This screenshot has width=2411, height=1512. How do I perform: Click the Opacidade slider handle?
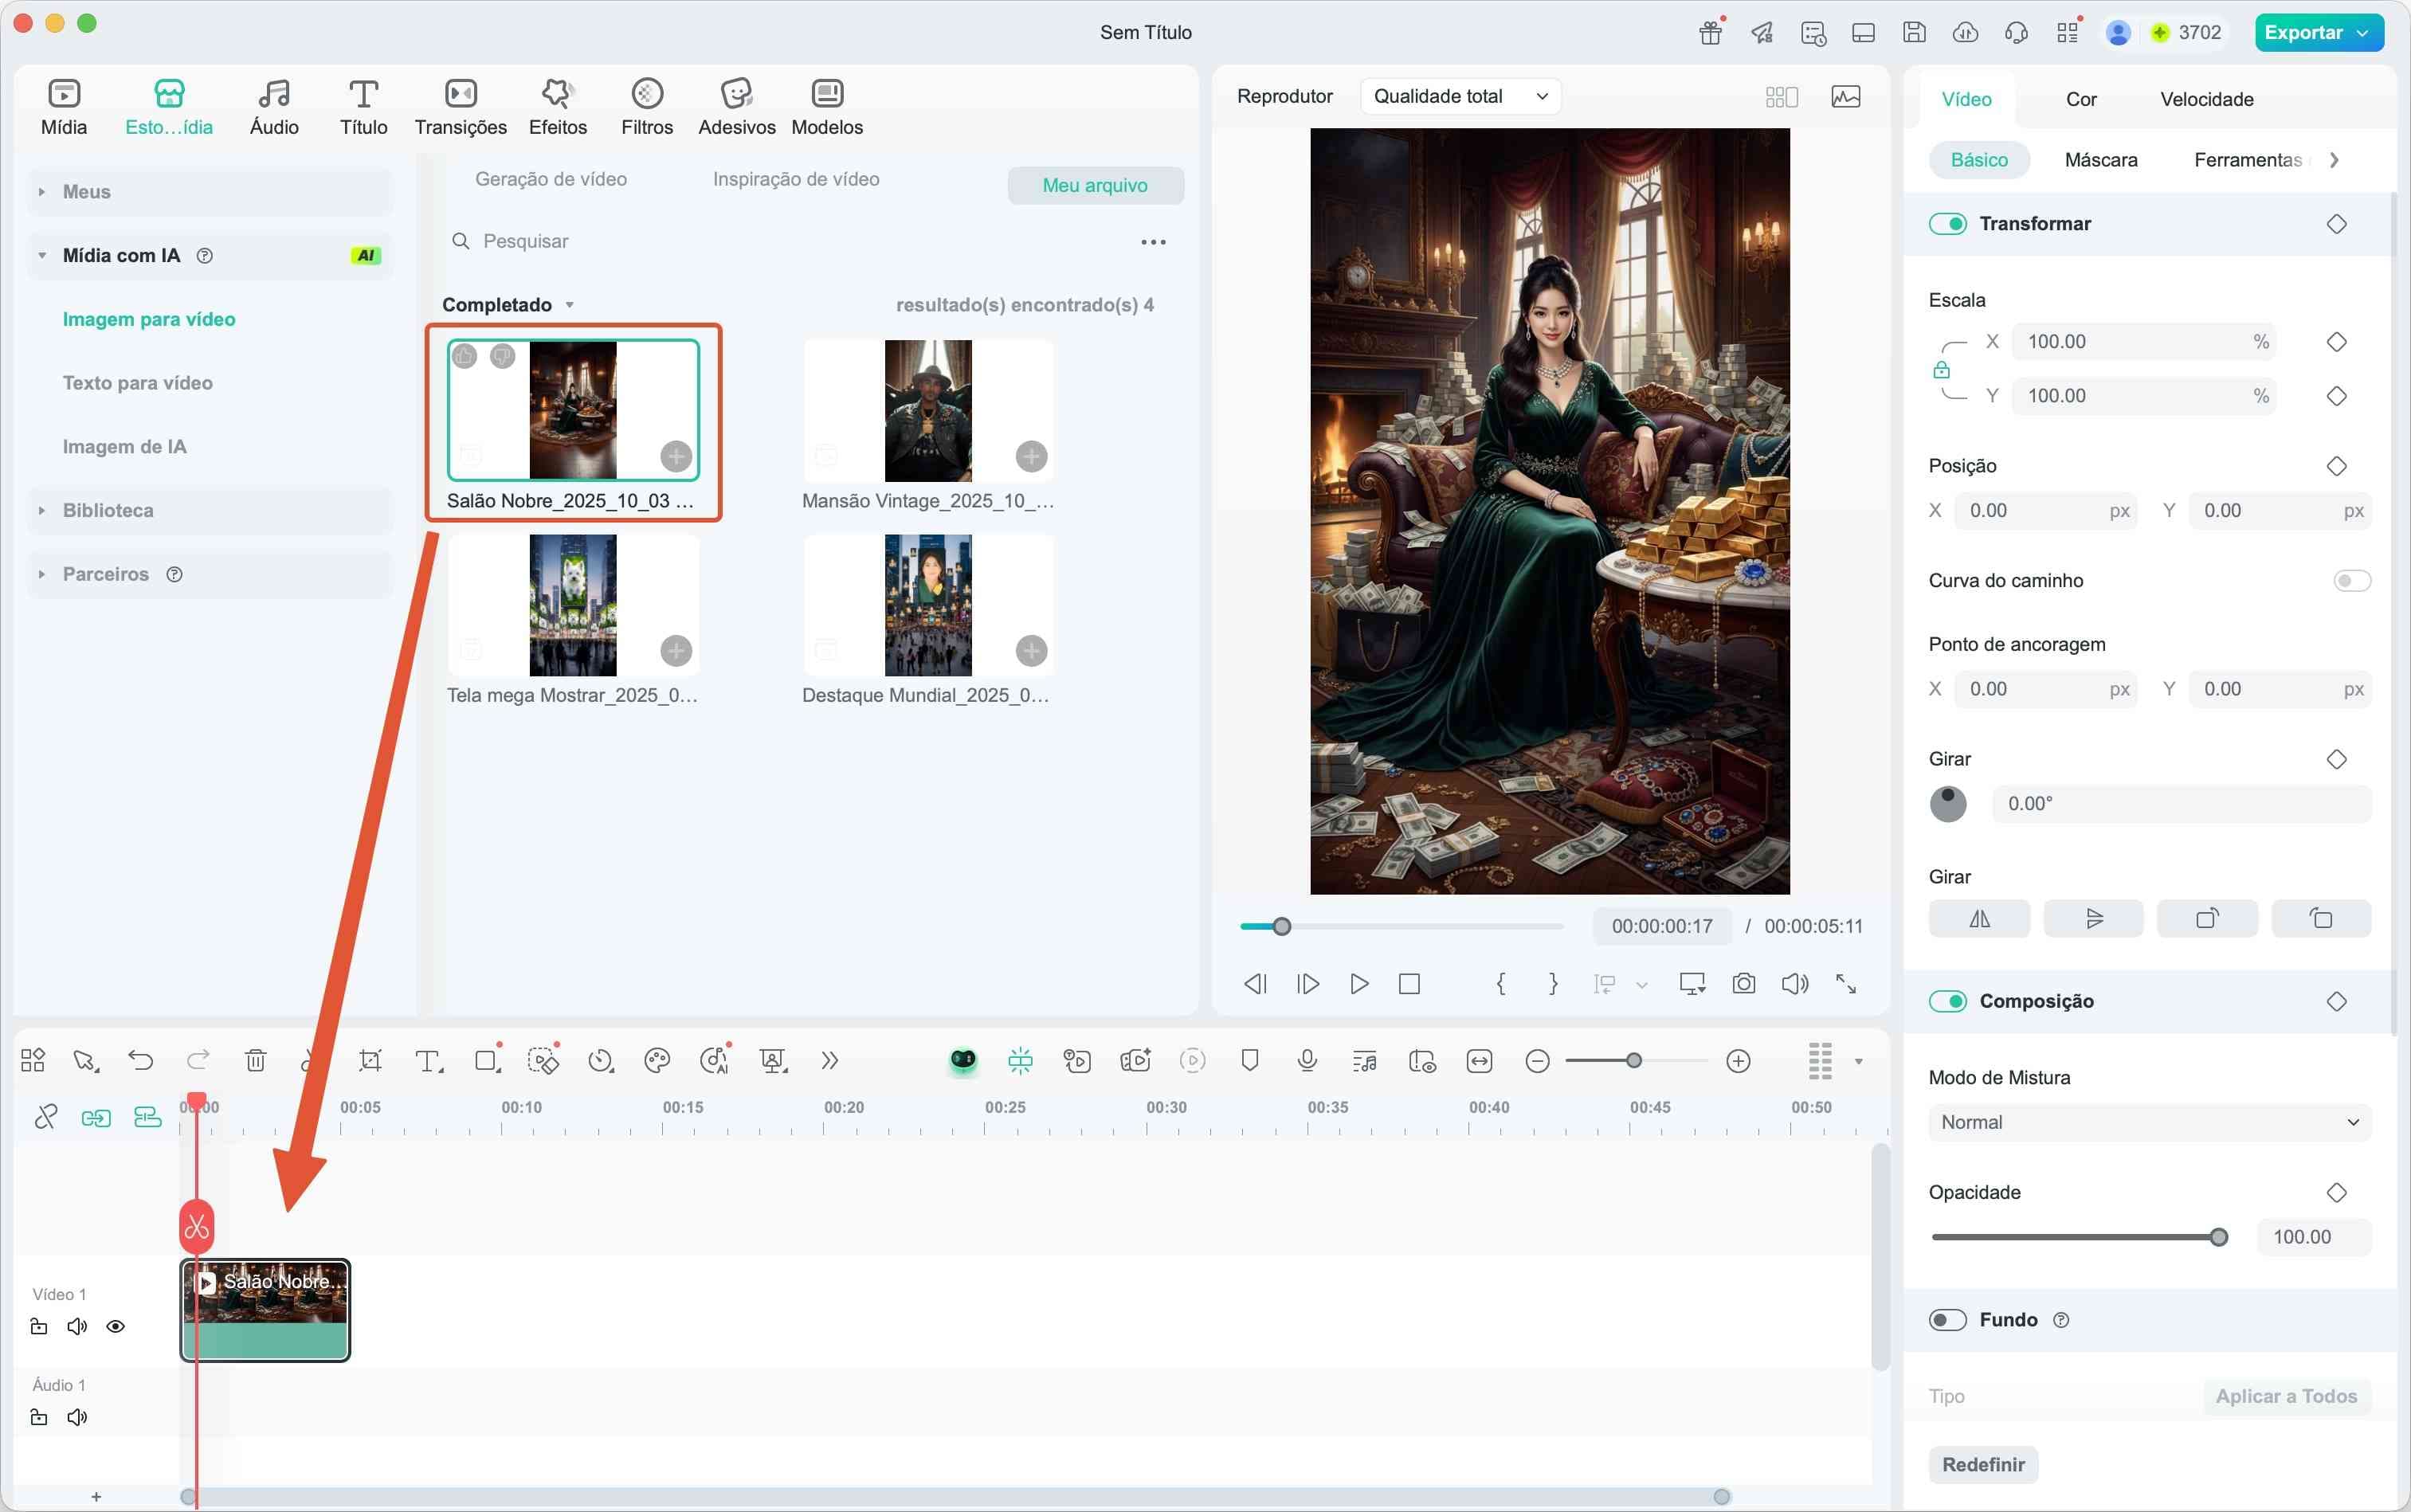tap(2218, 1237)
